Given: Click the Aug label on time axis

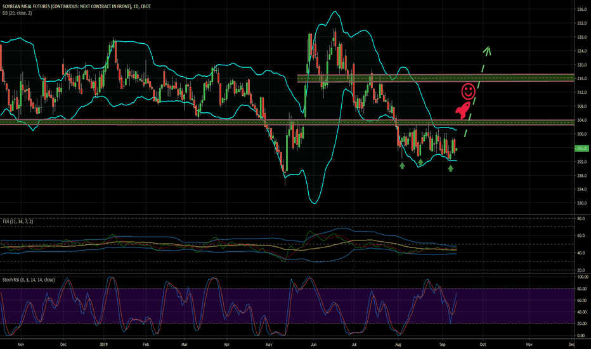Looking at the screenshot, I should click(x=398, y=345).
